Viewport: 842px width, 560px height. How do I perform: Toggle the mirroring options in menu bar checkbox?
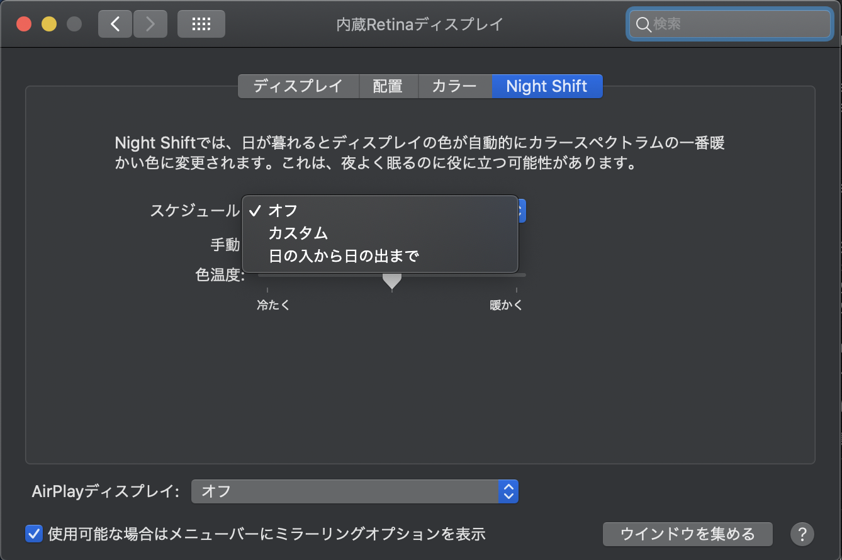(x=33, y=534)
